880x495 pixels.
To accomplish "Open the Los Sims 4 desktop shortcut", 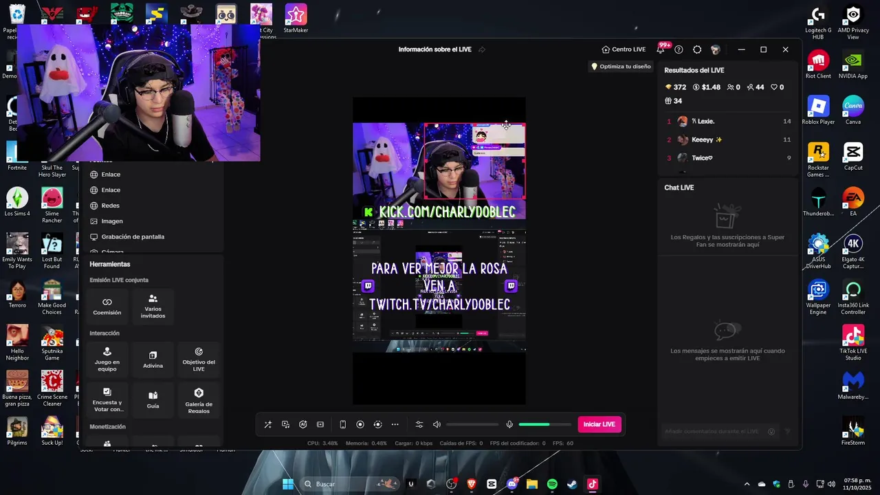I will click(x=17, y=201).
